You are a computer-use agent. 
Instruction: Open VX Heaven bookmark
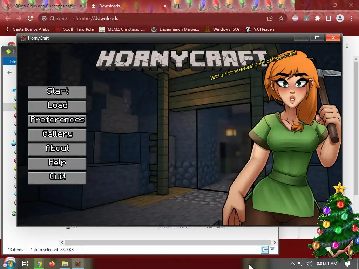point(260,29)
